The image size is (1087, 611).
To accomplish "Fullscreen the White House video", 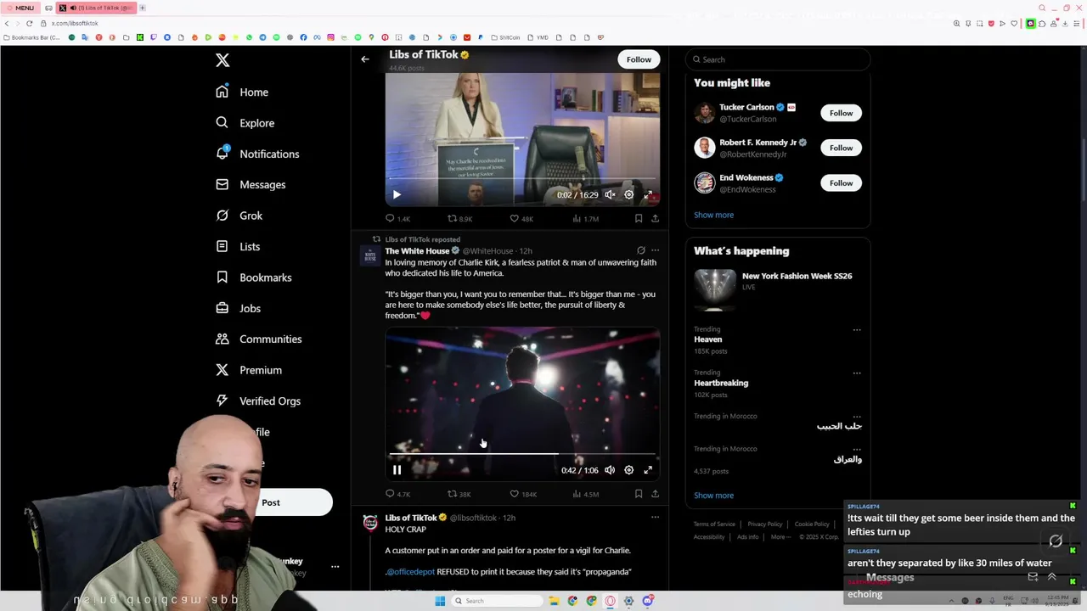I will [648, 470].
